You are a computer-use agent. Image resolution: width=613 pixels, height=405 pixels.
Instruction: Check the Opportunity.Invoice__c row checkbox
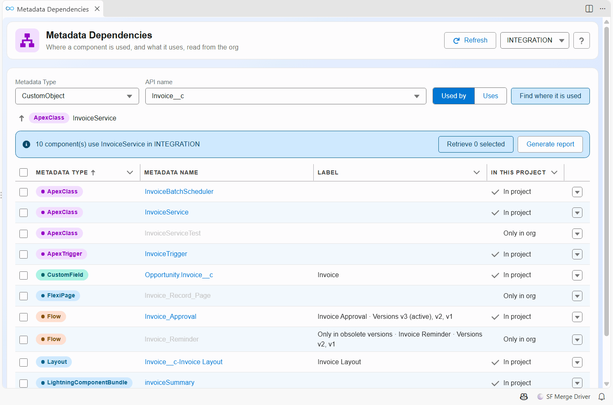24,275
